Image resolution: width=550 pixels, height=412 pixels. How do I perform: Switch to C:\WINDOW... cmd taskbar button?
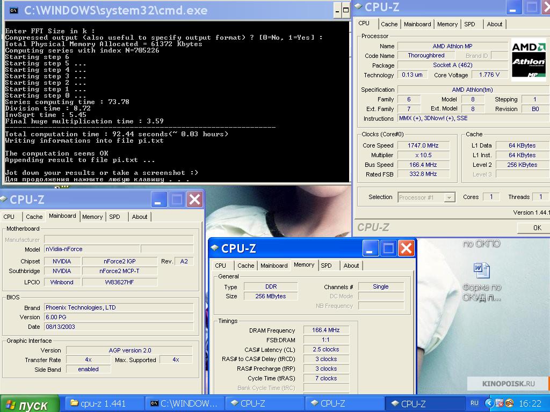coord(185,403)
